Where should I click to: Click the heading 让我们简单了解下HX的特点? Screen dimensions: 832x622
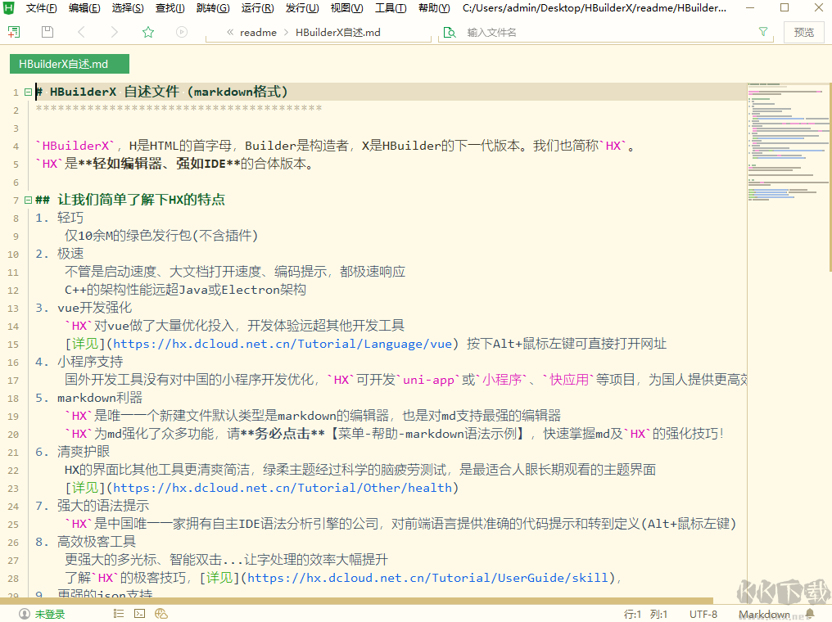[141, 200]
